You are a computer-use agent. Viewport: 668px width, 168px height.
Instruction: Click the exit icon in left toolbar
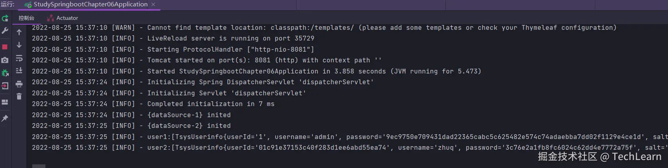(x=5, y=86)
